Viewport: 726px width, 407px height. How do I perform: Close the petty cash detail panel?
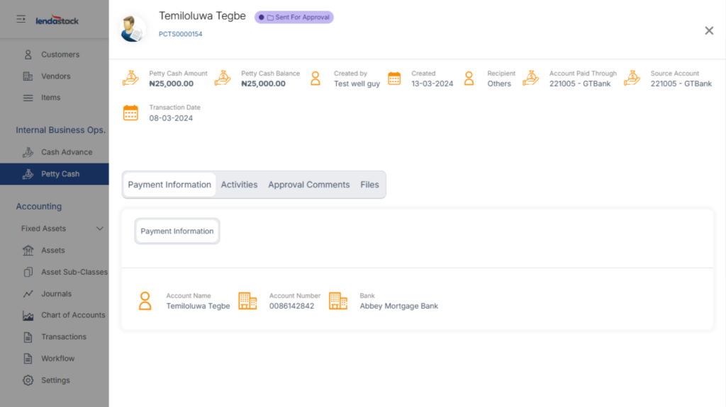708,30
